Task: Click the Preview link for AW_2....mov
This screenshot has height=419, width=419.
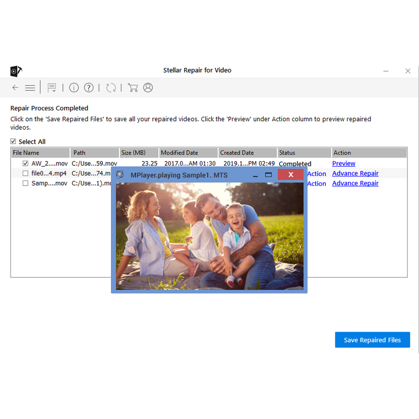Action: pos(343,163)
